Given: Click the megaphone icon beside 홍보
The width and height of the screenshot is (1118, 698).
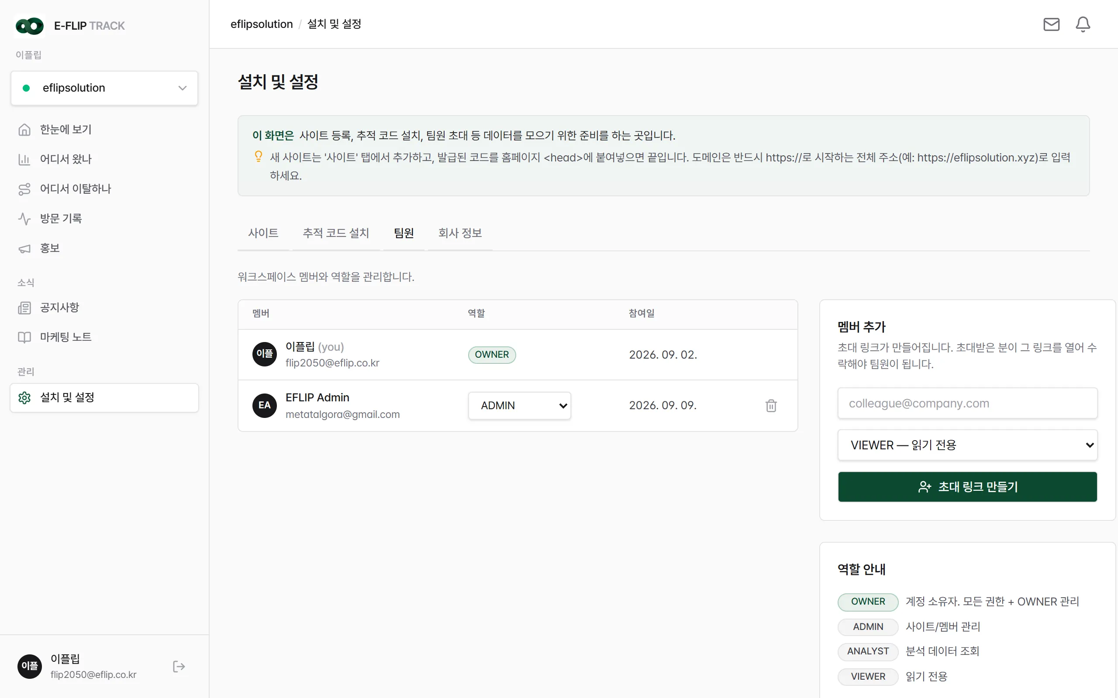Looking at the screenshot, I should (24, 248).
